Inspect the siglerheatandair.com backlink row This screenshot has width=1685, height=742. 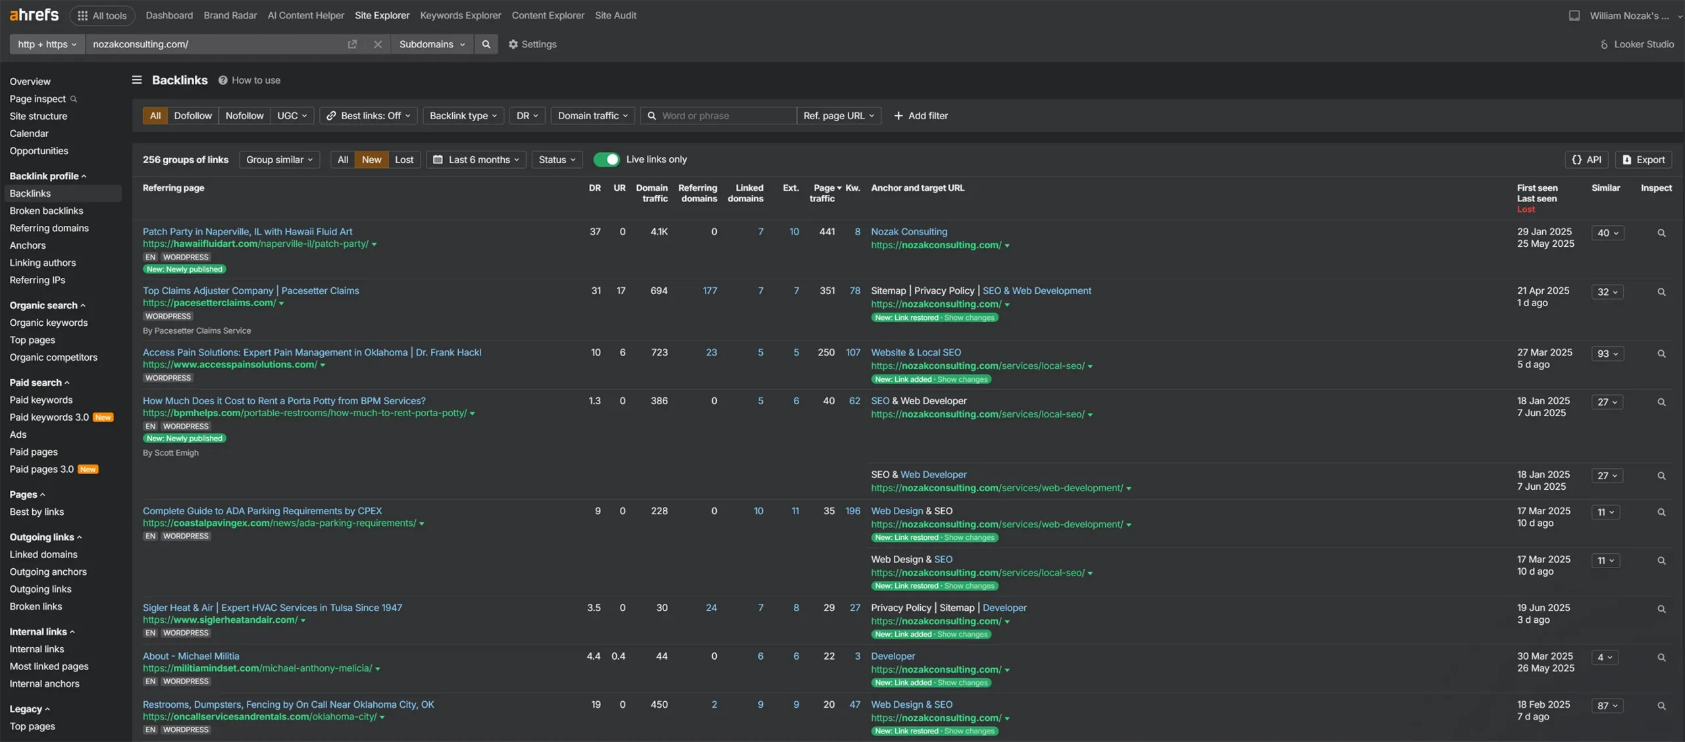tap(1661, 610)
